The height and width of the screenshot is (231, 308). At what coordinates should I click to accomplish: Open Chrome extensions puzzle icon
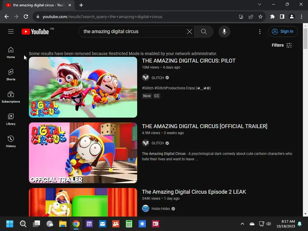click(x=272, y=17)
